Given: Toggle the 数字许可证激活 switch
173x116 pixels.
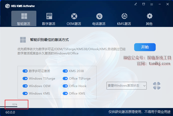Looking at the screenshot, I should click(25, 71).
